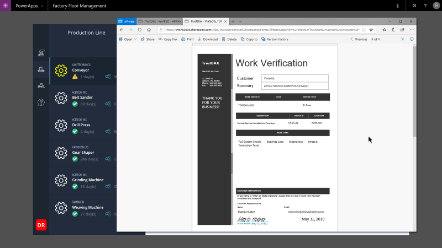Screen dimensions: 442x248
Task: Click Download in SharePoint toolbar
Action: pos(208,39)
